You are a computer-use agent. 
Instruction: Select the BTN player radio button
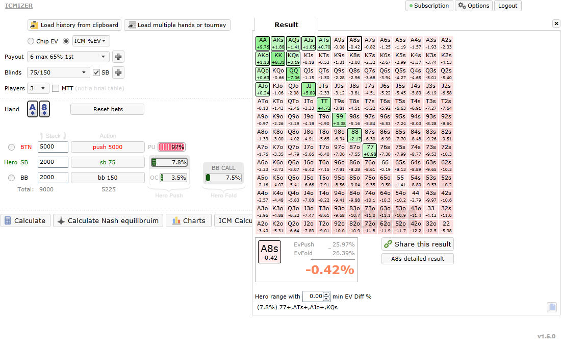11,147
